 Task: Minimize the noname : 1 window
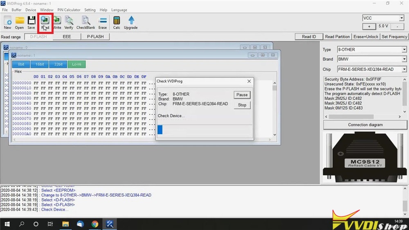click(252, 55)
